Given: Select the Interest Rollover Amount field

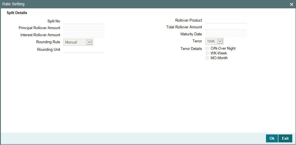Looking at the screenshot, I should [x=84, y=35].
